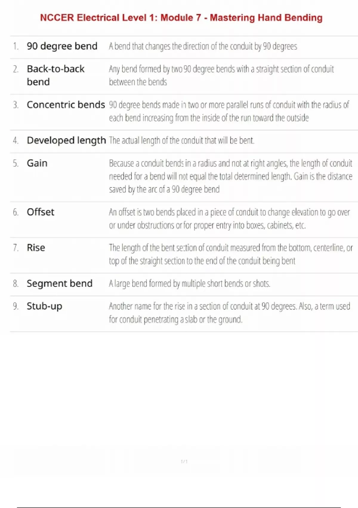
Task: Select the "Stub-up" term
Action: coord(44,306)
